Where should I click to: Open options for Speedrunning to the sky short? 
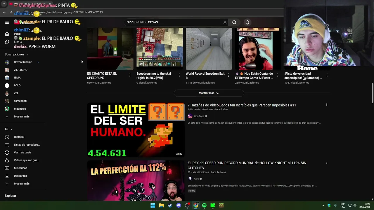click(x=179, y=75)
